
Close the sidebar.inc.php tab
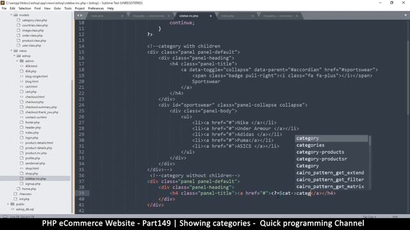tap(211, 16)
